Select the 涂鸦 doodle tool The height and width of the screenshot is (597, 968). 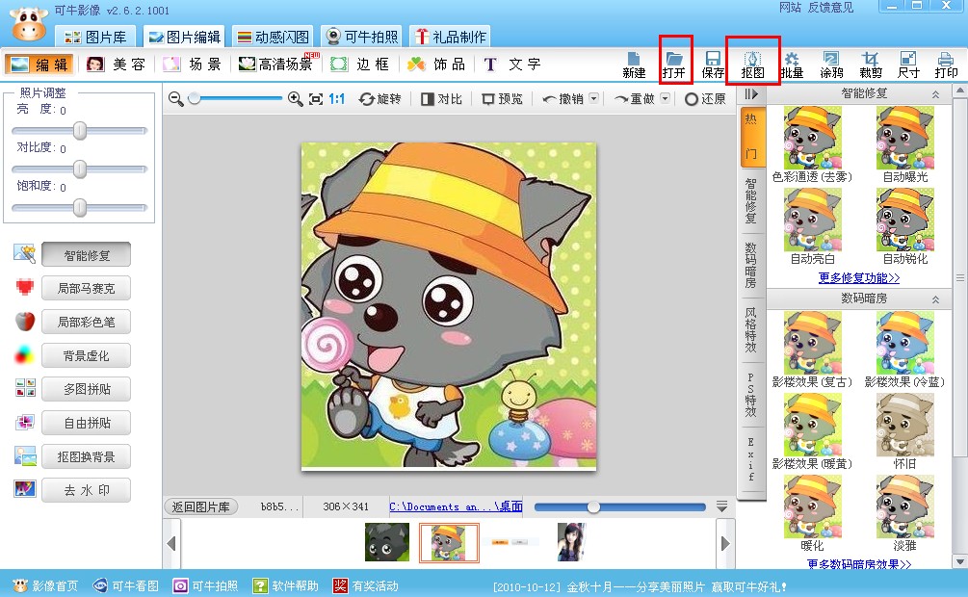(831, 65)
